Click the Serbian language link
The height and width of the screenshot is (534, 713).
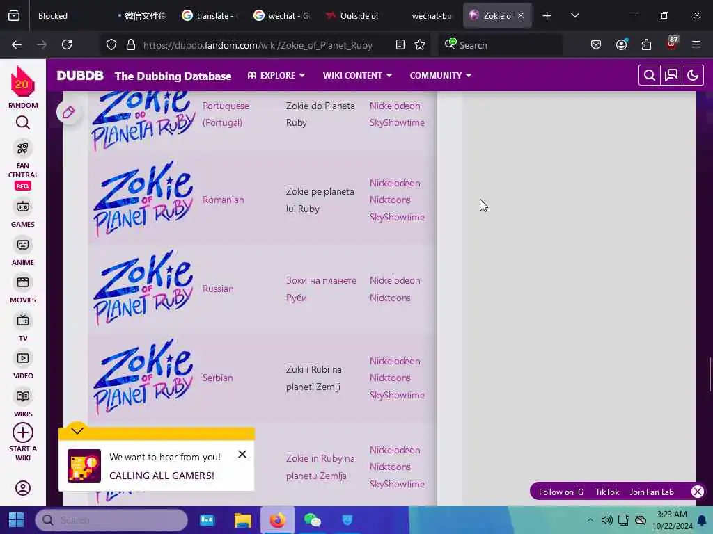[217, 378]
